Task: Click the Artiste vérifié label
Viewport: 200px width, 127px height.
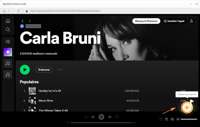Action: click(x=33, y=26)
